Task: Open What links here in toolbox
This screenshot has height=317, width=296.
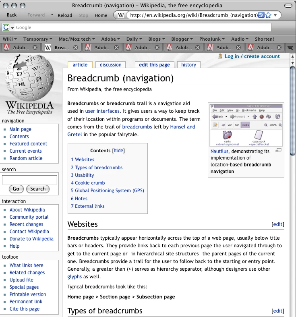Action: (x=26, y=265)
